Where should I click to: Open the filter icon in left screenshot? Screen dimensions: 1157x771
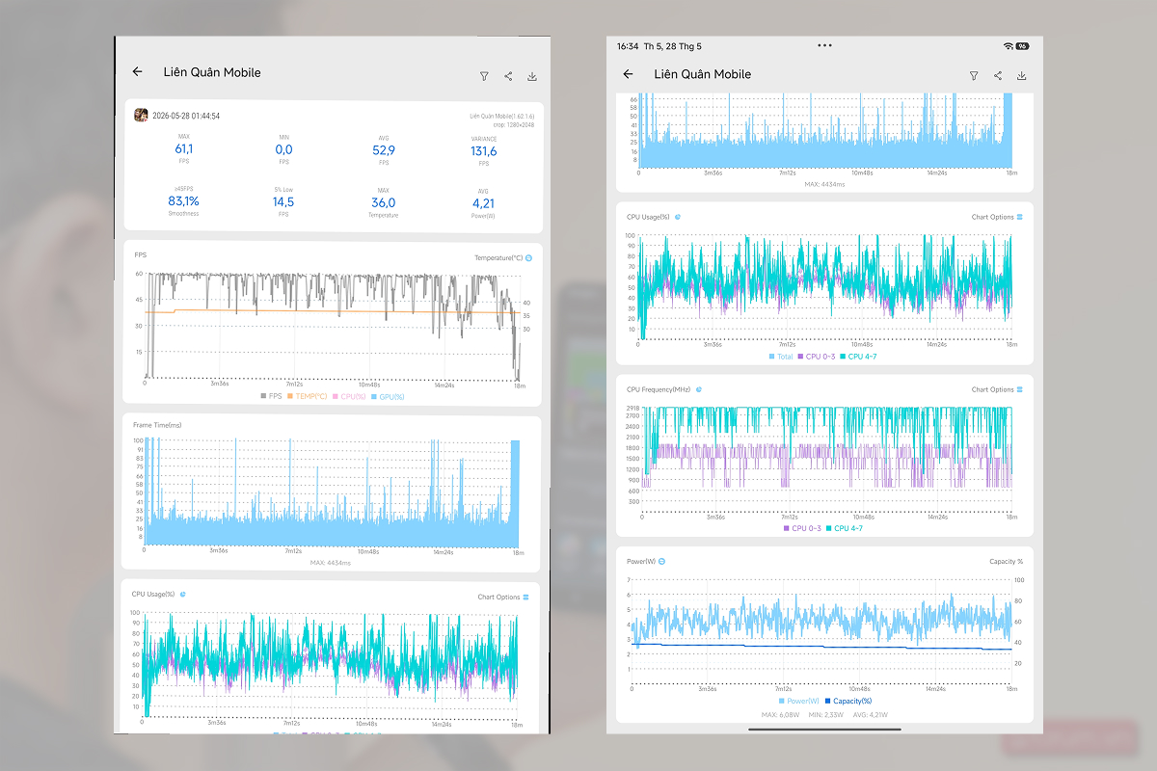coord(485,76)
